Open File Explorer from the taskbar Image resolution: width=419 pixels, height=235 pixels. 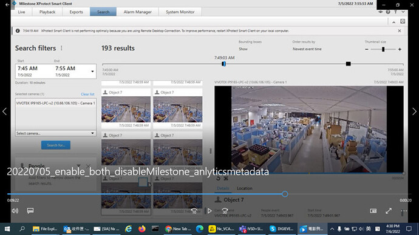click(45, 229)
